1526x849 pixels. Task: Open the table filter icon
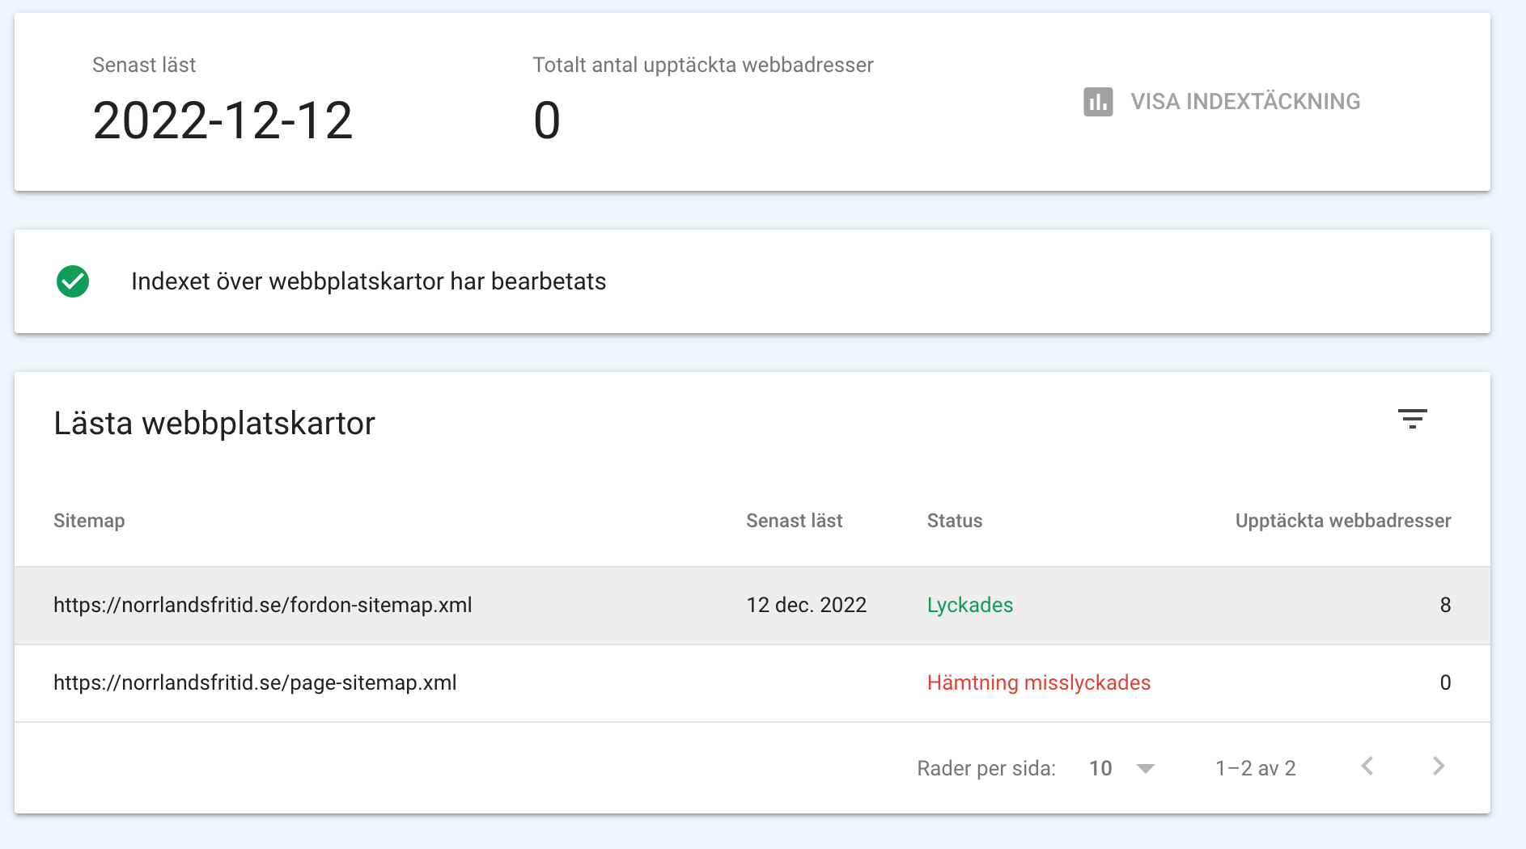(x=1412, y=419)
